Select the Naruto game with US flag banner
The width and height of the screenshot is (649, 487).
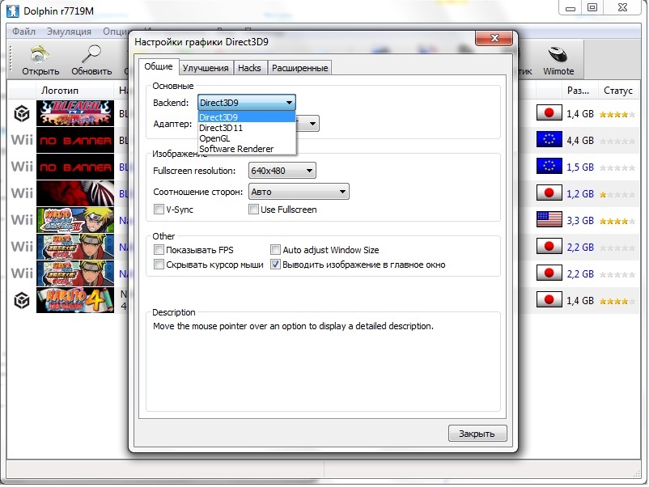click(75, 220)
